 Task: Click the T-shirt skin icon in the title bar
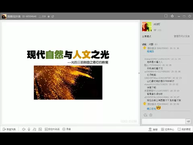(x=172, y=16)
